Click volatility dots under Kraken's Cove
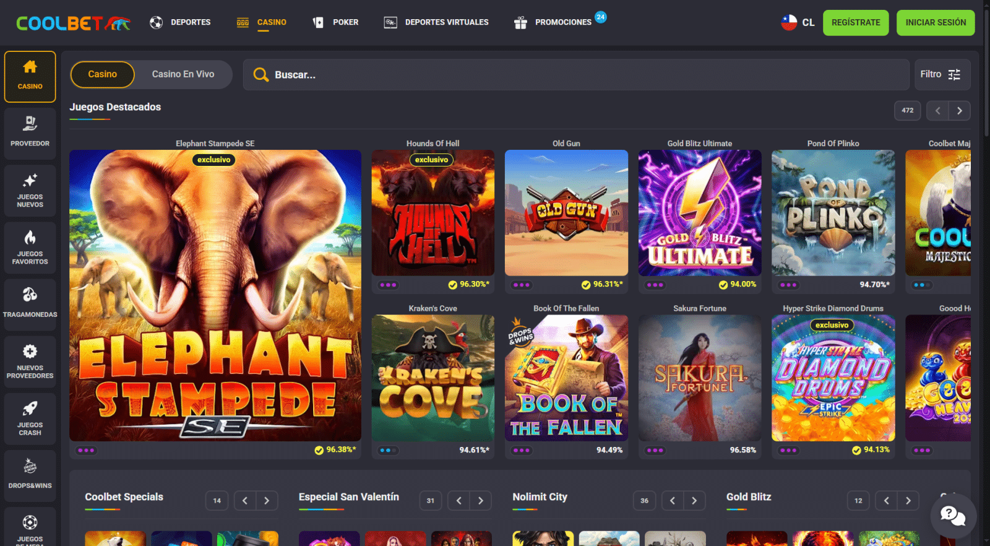This screenshot has width=990, height=546. [389, 451]
